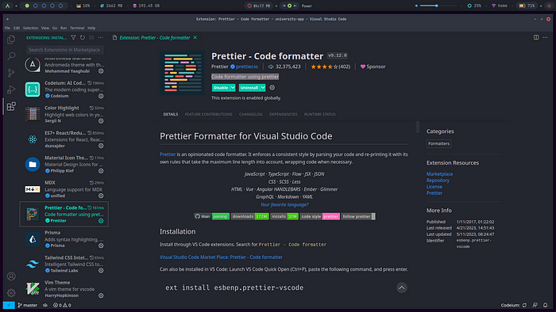Open remote window indicator in status bar
Image resolution: width=556 pixels, height=312 pixels.
9,305
